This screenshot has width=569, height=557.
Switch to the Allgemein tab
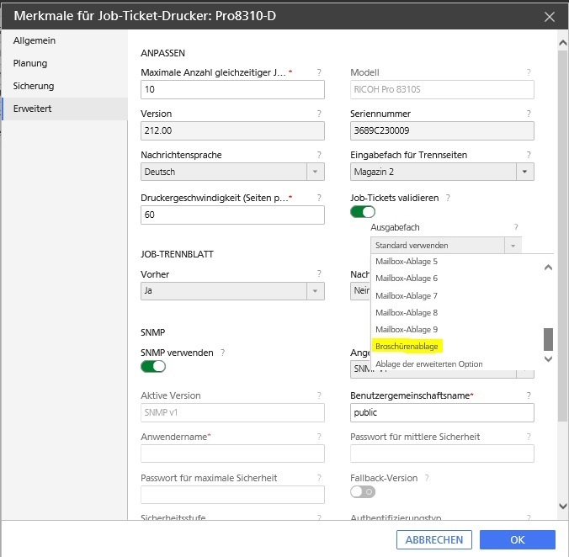click(35, 40)
